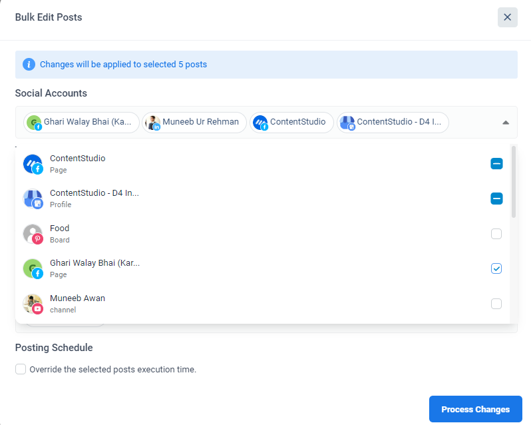Click the Muneeb Ur Rehman chip avatar
Screen dimensions: 531x425
coord(153,123)
